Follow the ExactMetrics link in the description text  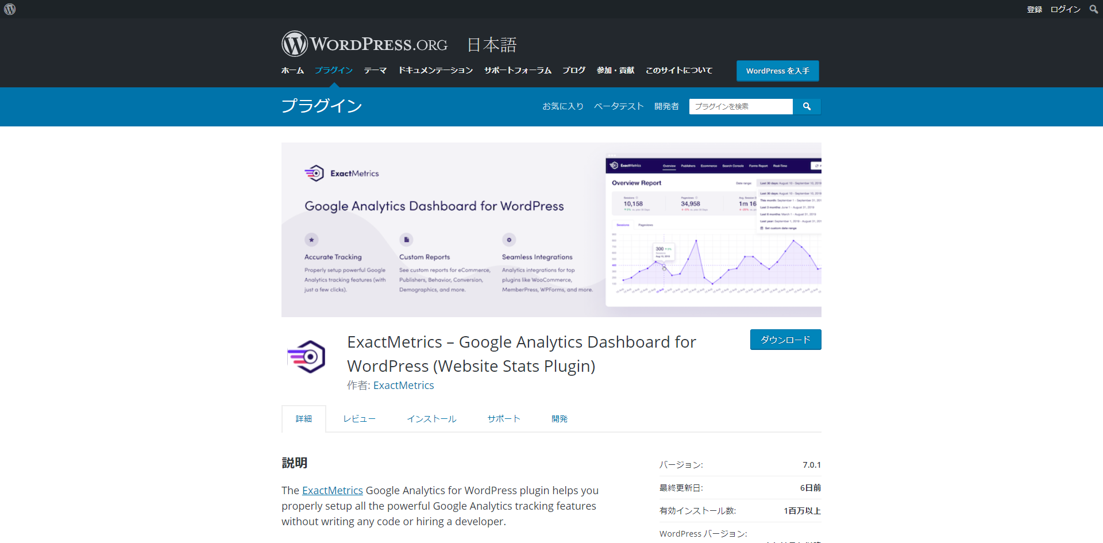coord(332,490)
